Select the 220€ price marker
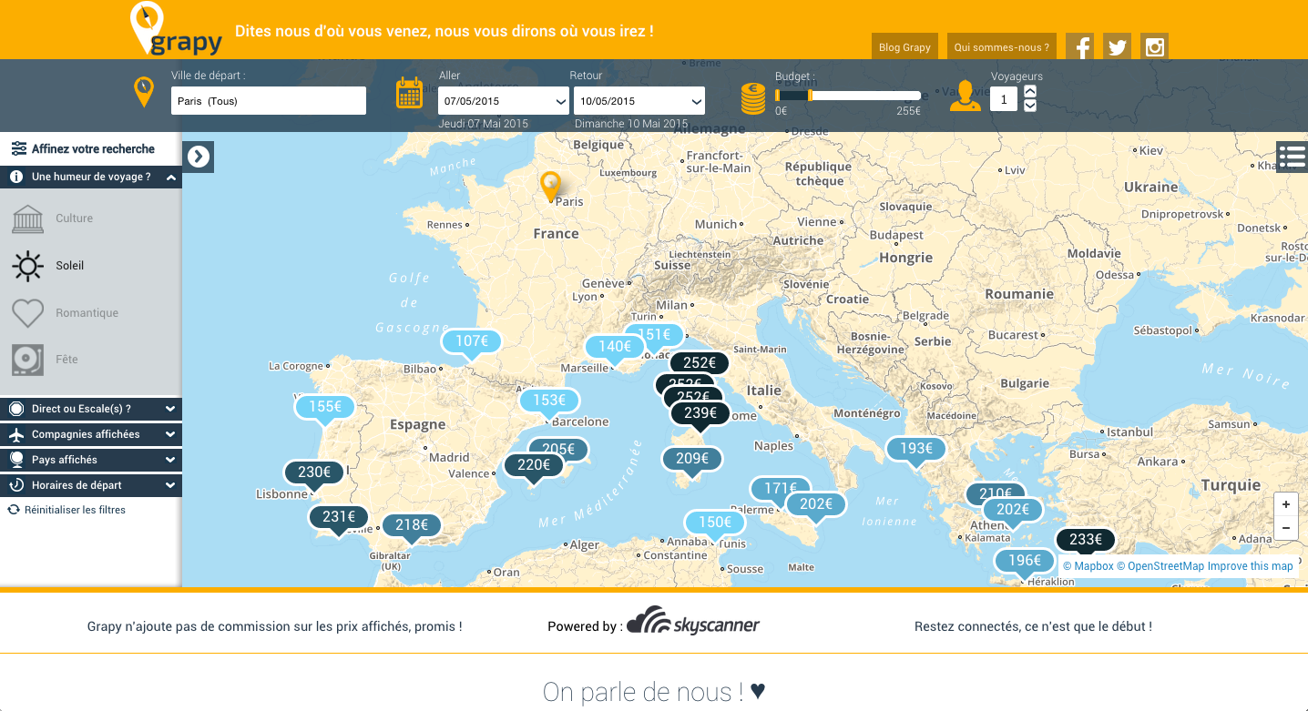 coord(534,467)
